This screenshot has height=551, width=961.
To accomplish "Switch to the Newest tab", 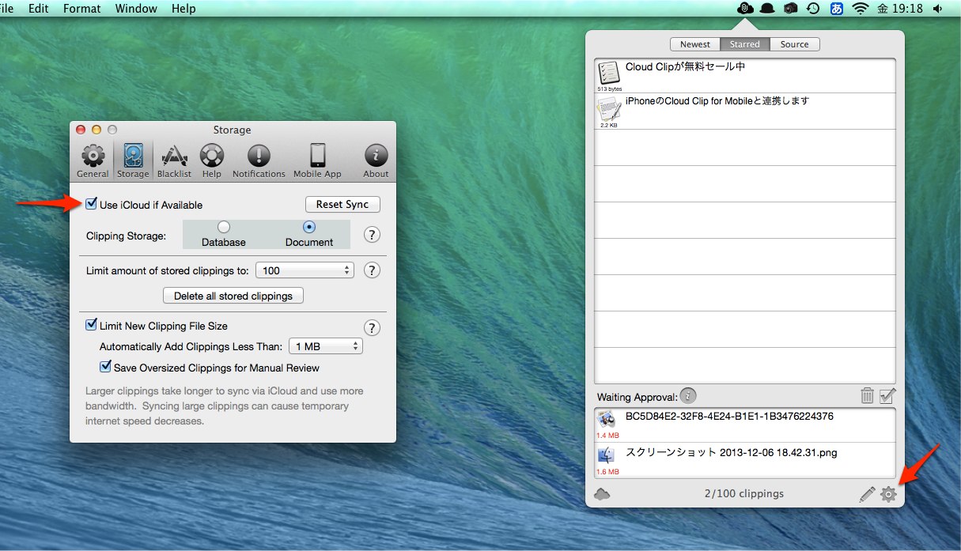I will pos(695,44).
